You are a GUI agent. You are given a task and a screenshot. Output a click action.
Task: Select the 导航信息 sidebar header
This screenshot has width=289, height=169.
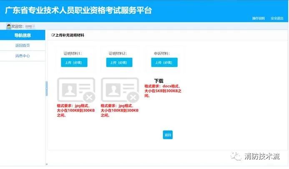[23, 35]
